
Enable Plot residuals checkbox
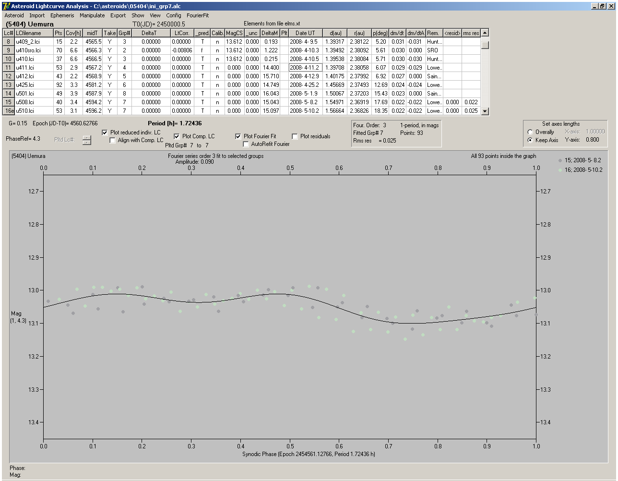pyautogui.click(x=295, y=136)
